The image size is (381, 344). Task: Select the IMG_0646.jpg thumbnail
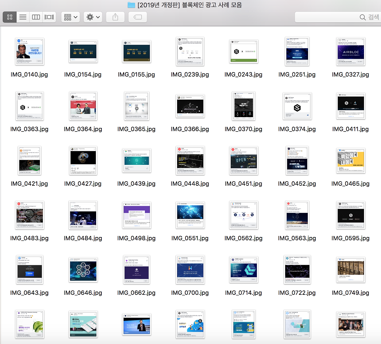83,269
